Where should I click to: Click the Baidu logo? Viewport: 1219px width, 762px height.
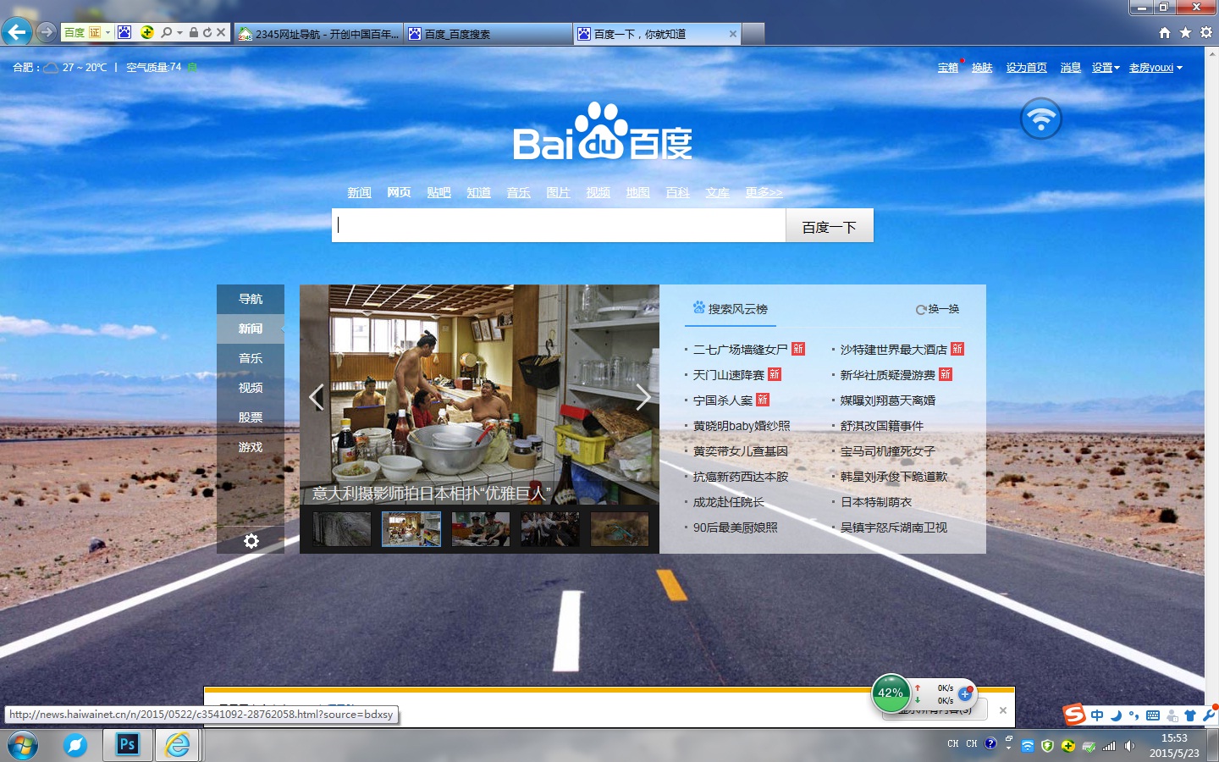[603, 133]
